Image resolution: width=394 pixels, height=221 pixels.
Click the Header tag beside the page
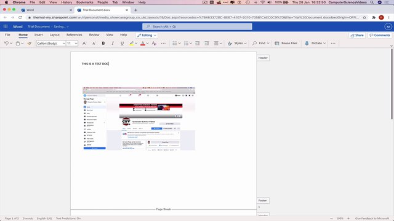point(263,58)
